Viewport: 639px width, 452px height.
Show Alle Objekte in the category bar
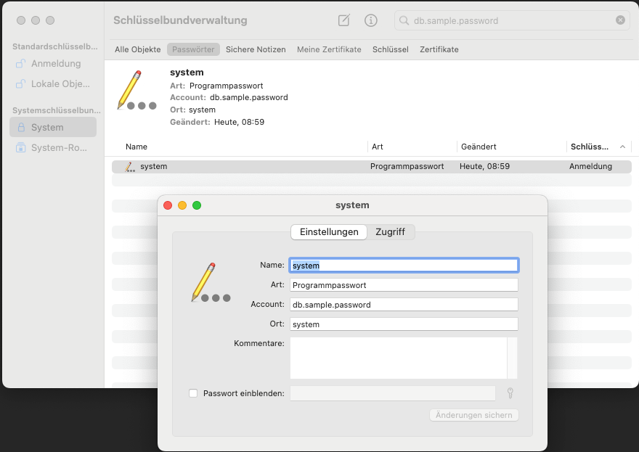pos(137,49)
